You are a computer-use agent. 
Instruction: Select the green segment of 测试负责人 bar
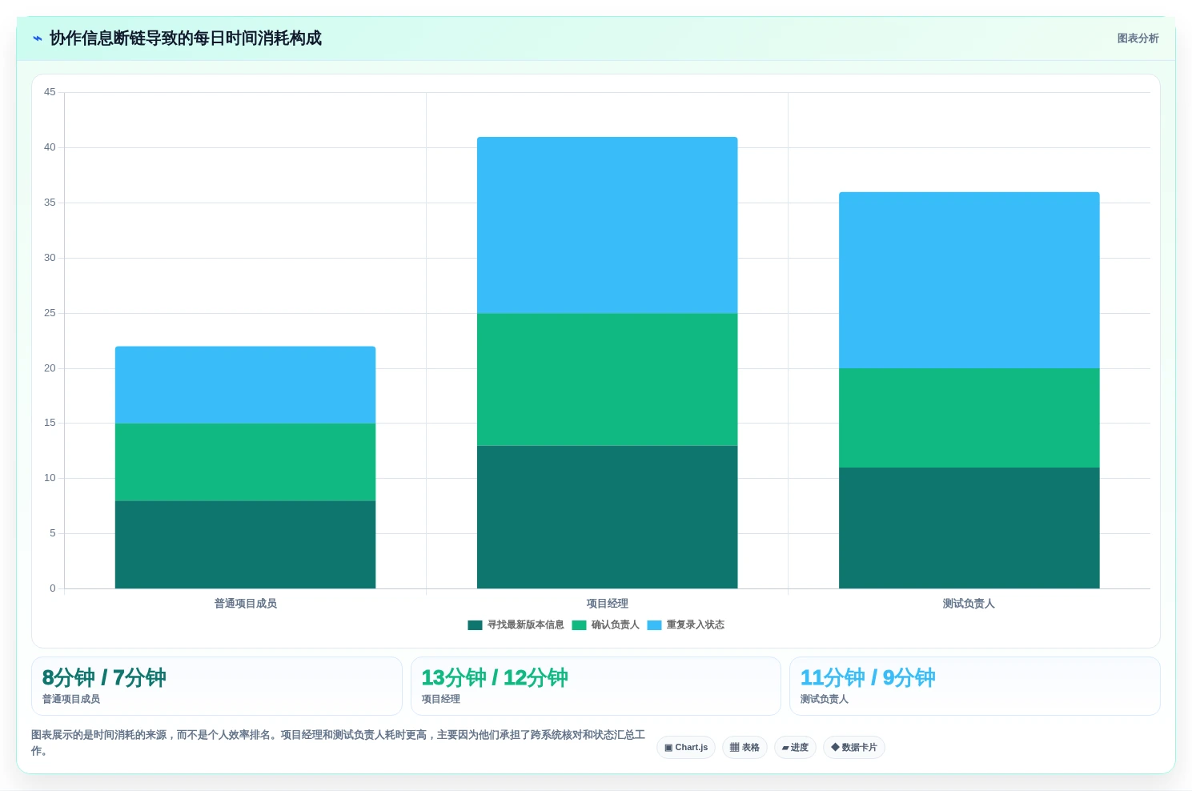pyautogui.click(x=969, y=418)
